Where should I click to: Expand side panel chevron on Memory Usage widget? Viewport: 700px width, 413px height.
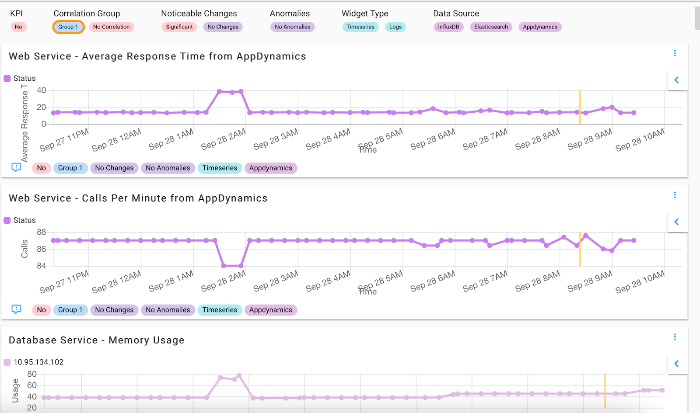point(677,364)
